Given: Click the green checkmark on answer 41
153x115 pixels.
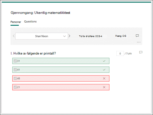Looking at the screenshot, I should pyautogui.click(x=104, y=70).
